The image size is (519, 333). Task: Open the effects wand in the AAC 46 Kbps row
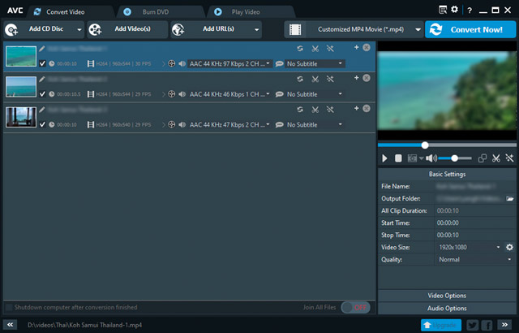pyautogui.click(x=330, y=80)
